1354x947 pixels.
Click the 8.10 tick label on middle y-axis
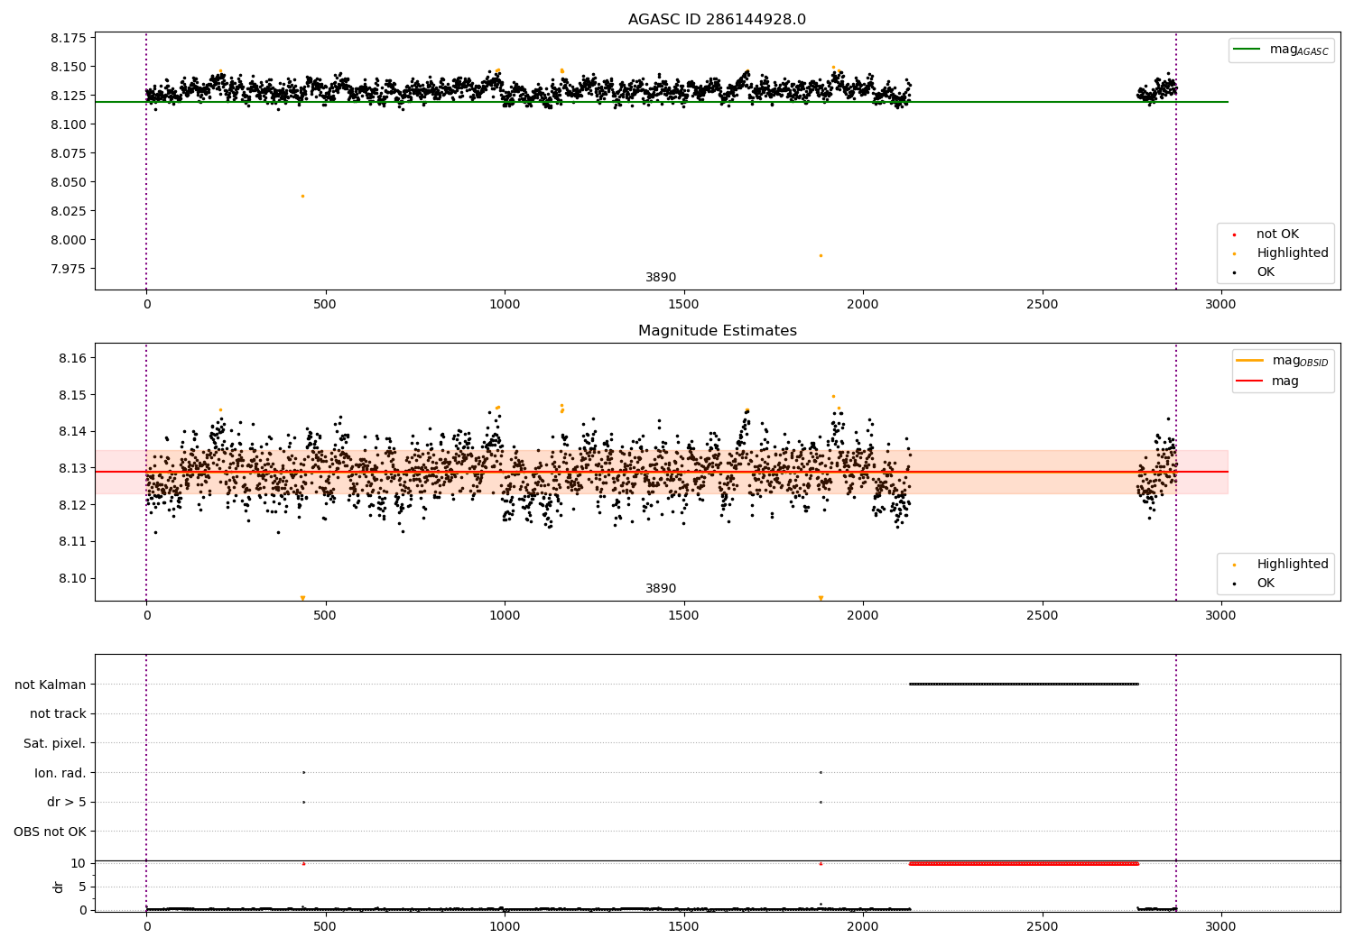(73, 578)
